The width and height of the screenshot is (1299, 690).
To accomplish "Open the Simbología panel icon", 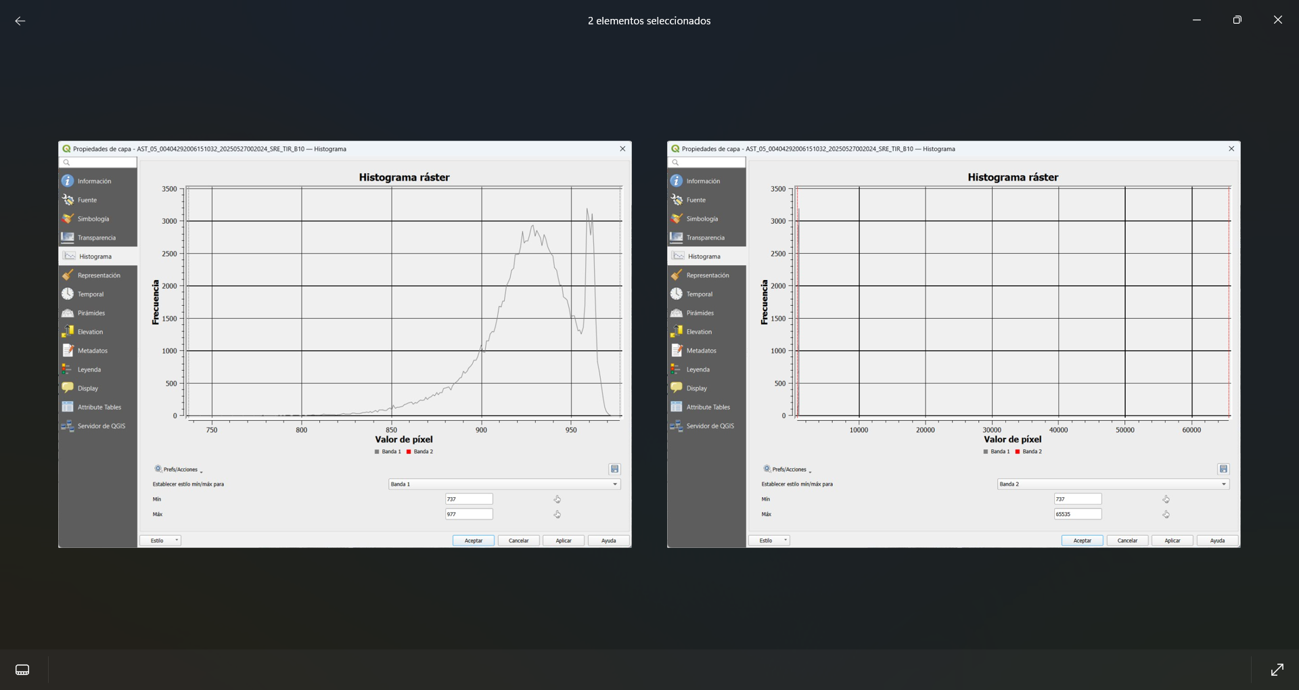I will [67, 218].
